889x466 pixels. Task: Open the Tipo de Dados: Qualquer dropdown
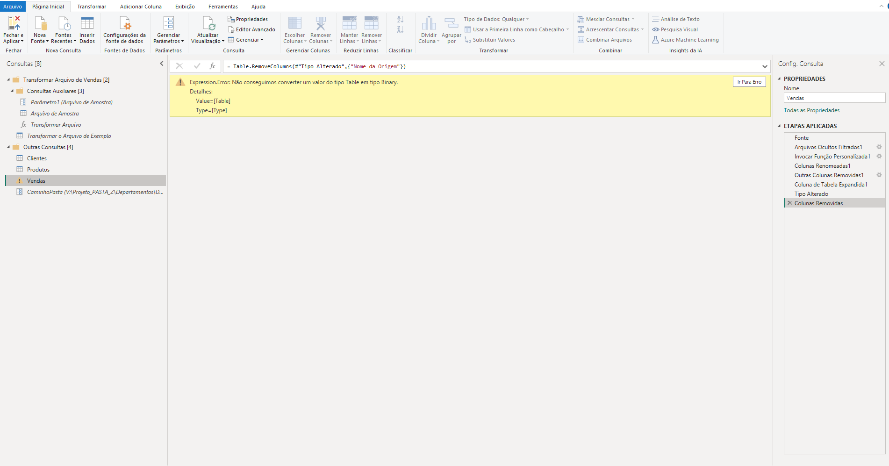pyautogui.click(x=496, y=19)
